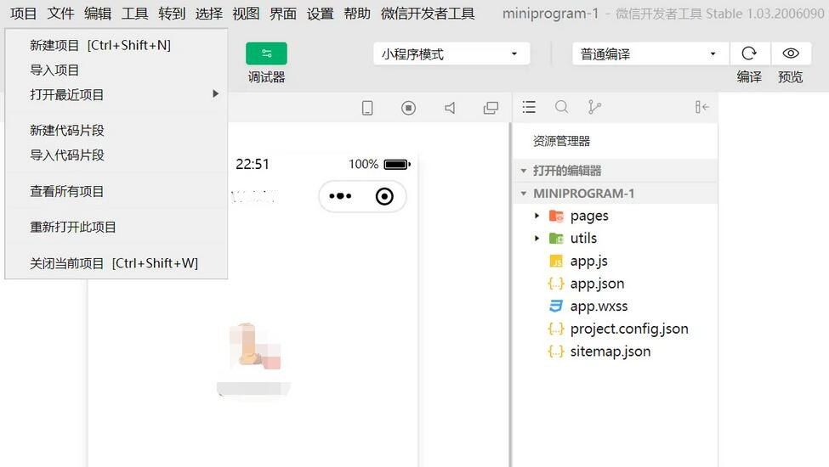The height and width of the screenshot is (467, 829).
Task: Click the 资源管理器 panel title
Action: [x=561, y=141]
